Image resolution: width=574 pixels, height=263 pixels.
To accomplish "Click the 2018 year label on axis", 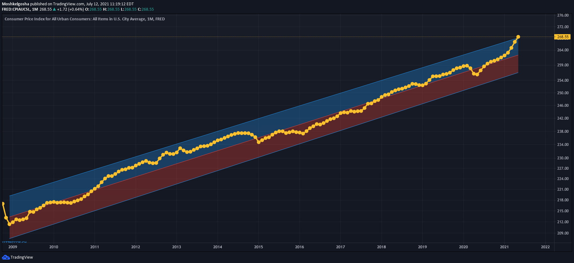I will 382,247.
